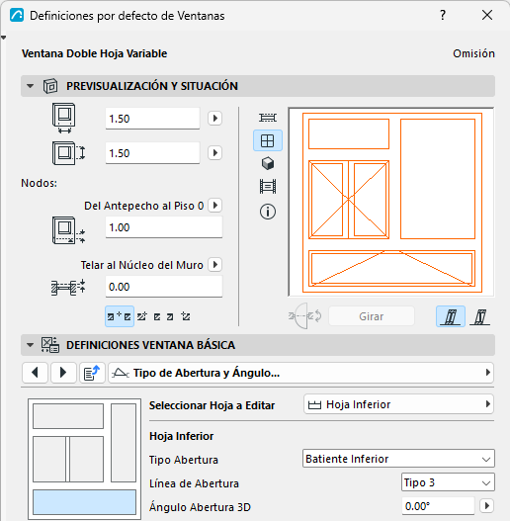Screen dimensions: 510x521
Task: Go to previous settings page arrow
Action: coord(35,373)
